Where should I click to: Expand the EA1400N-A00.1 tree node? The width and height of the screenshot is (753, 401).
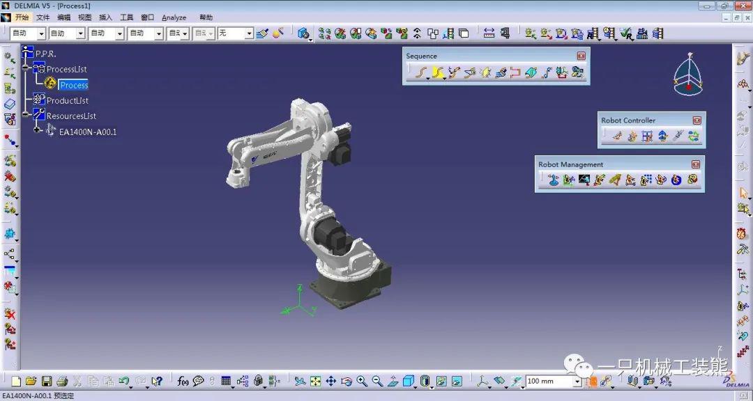click(x=38, y=130)
